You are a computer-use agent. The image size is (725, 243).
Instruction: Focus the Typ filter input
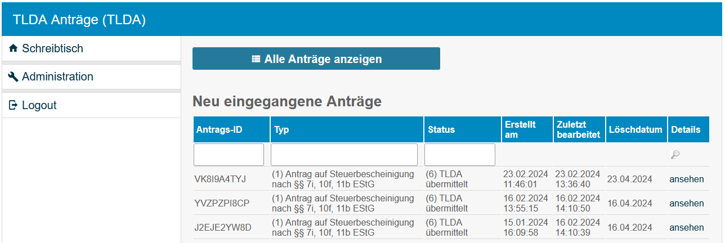pos(344,155)
